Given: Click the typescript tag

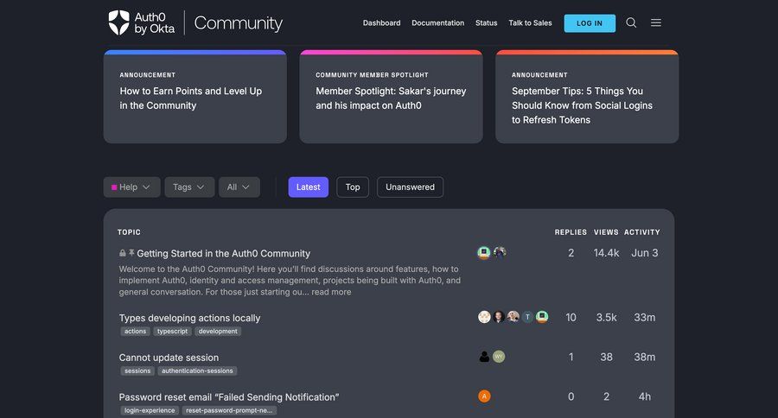Looking at the screenshot, I should point(172,332).
